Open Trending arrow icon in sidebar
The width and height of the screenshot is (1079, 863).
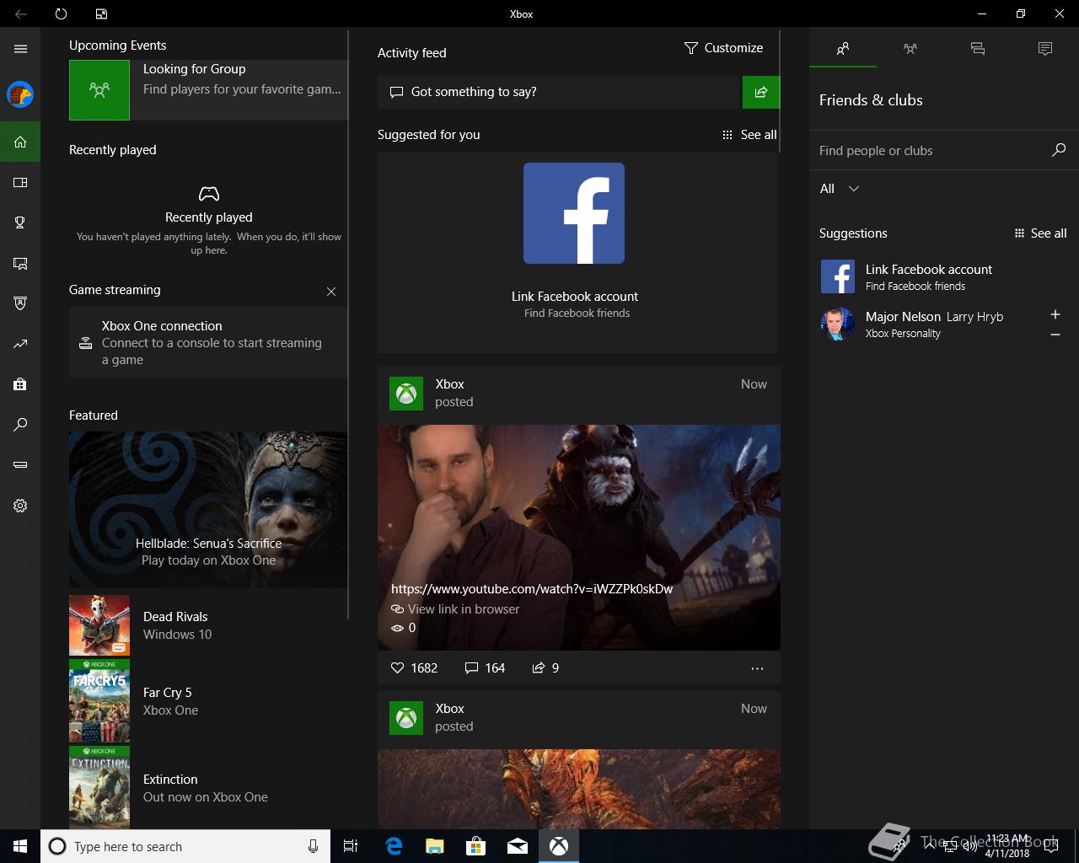point(20,344)
